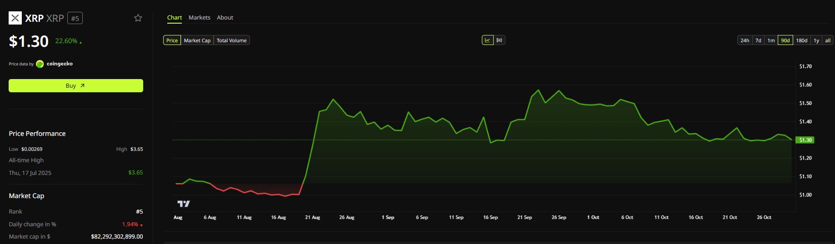Add XRP to favorites with star icon
The image size is (835, 244).
138,18
